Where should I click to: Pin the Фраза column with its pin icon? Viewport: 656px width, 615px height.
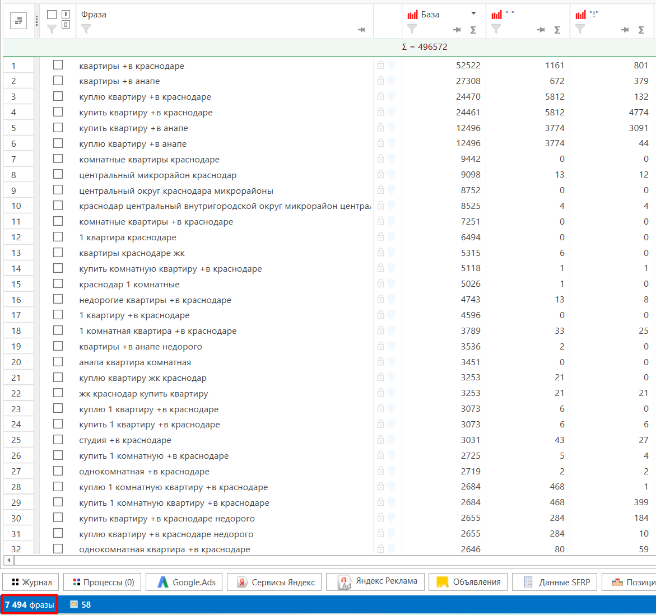[x=361, y=30]
